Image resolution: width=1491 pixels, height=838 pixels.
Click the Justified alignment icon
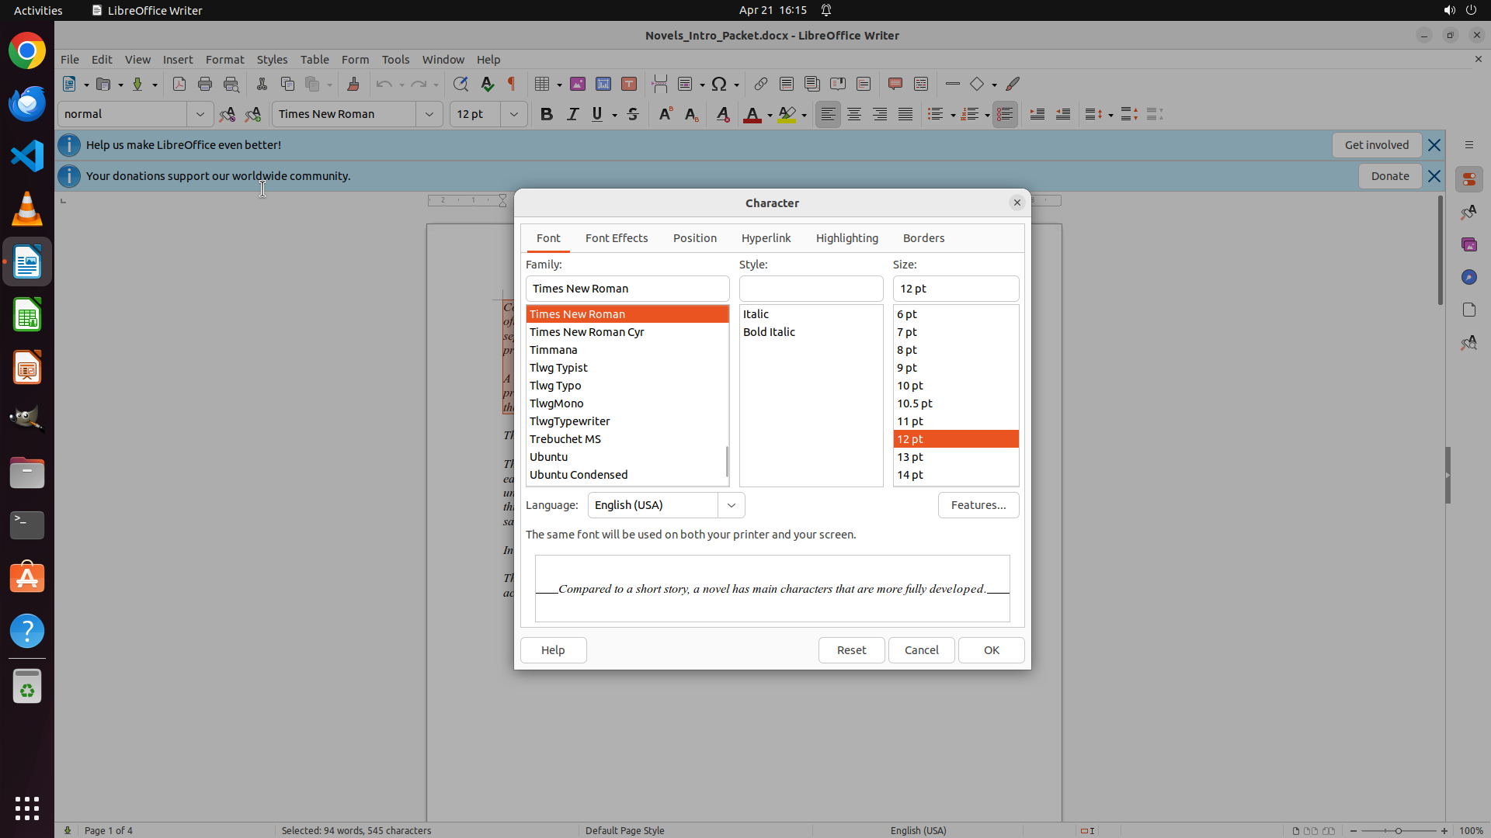(x=905, y=114)
